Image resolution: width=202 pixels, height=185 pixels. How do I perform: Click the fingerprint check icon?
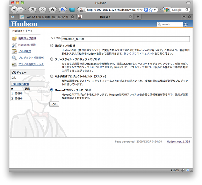click(x=14, y=64)
